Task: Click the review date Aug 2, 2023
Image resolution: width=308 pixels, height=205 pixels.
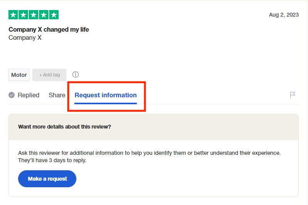Action: tap(284, 15)
